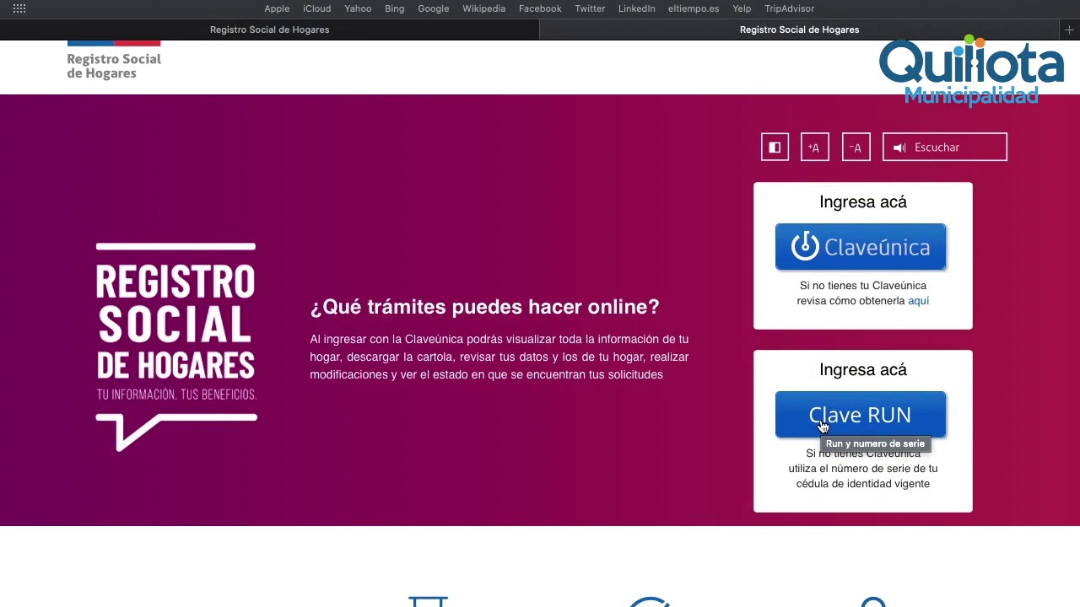This screenshot has height=607, width=1080.
Task: Click the high-contrast toggle icon
Action: point(775,148)
